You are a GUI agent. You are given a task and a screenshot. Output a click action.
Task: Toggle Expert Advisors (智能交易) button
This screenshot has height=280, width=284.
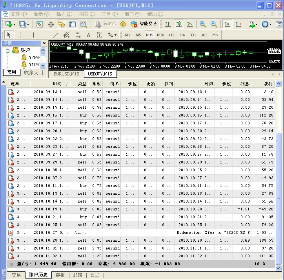point(144,24)
